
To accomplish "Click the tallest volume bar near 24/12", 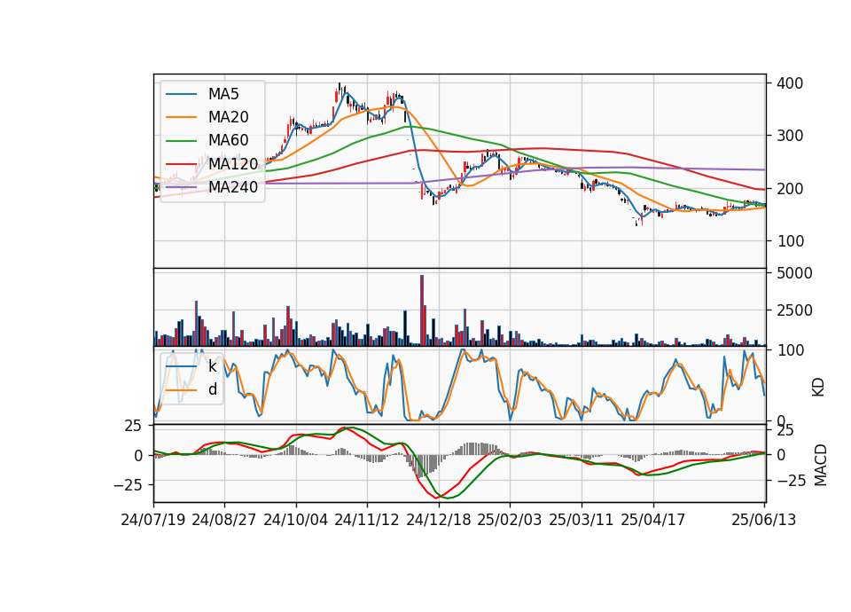I will coord(422,310).
